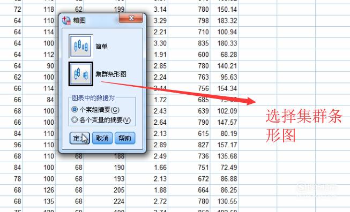Select cell with value 798
Image resolution: width=350 pixels, height=212 pixels.
pyautogui.click(x=189, y=21)
